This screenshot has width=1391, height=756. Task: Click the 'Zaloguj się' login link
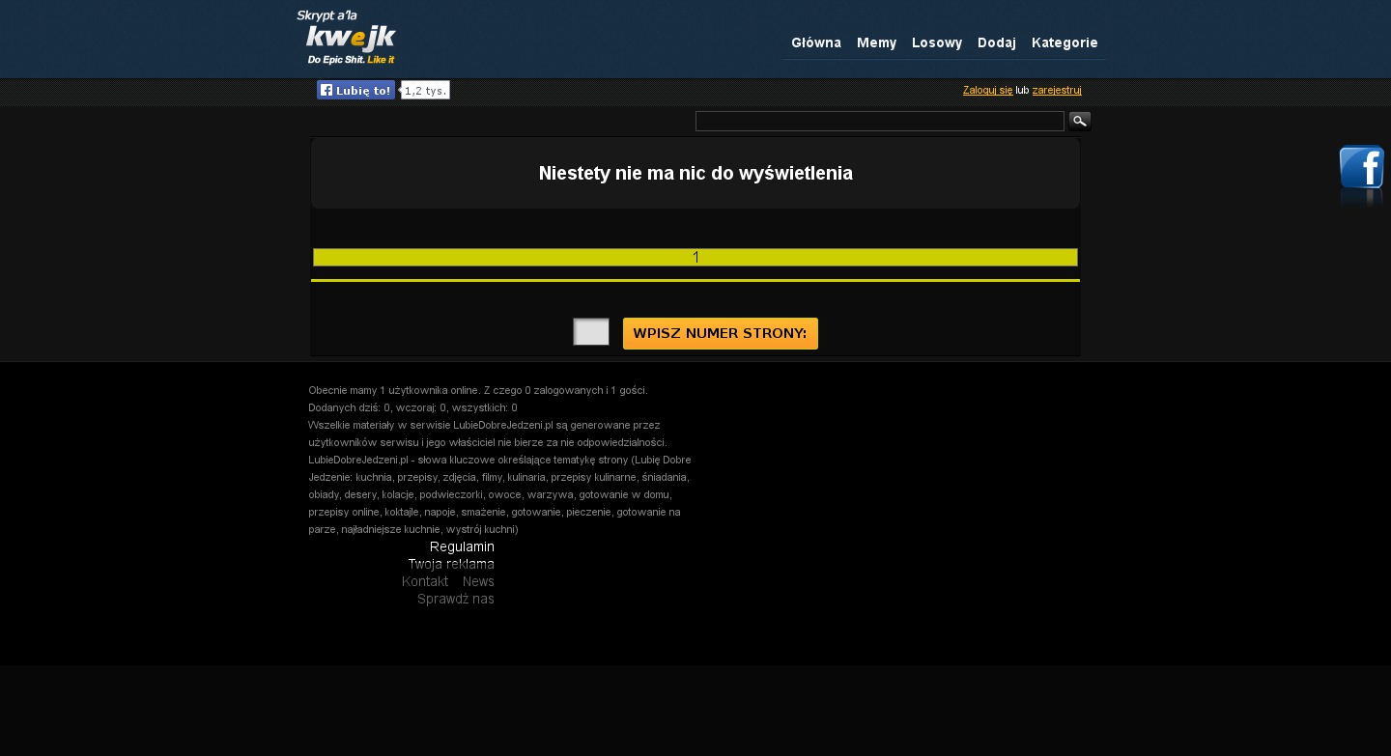[987, 90]
